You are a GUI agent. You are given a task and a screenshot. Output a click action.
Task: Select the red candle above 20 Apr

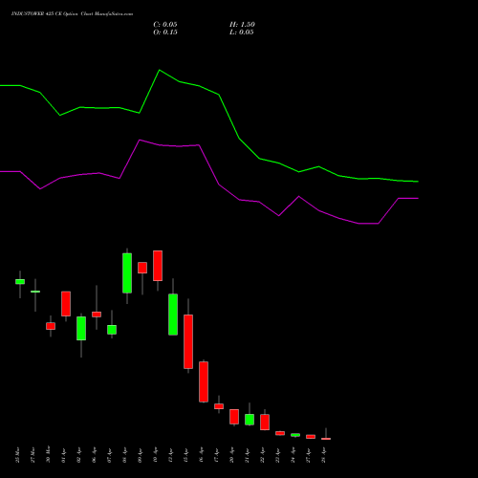[234, 417]
